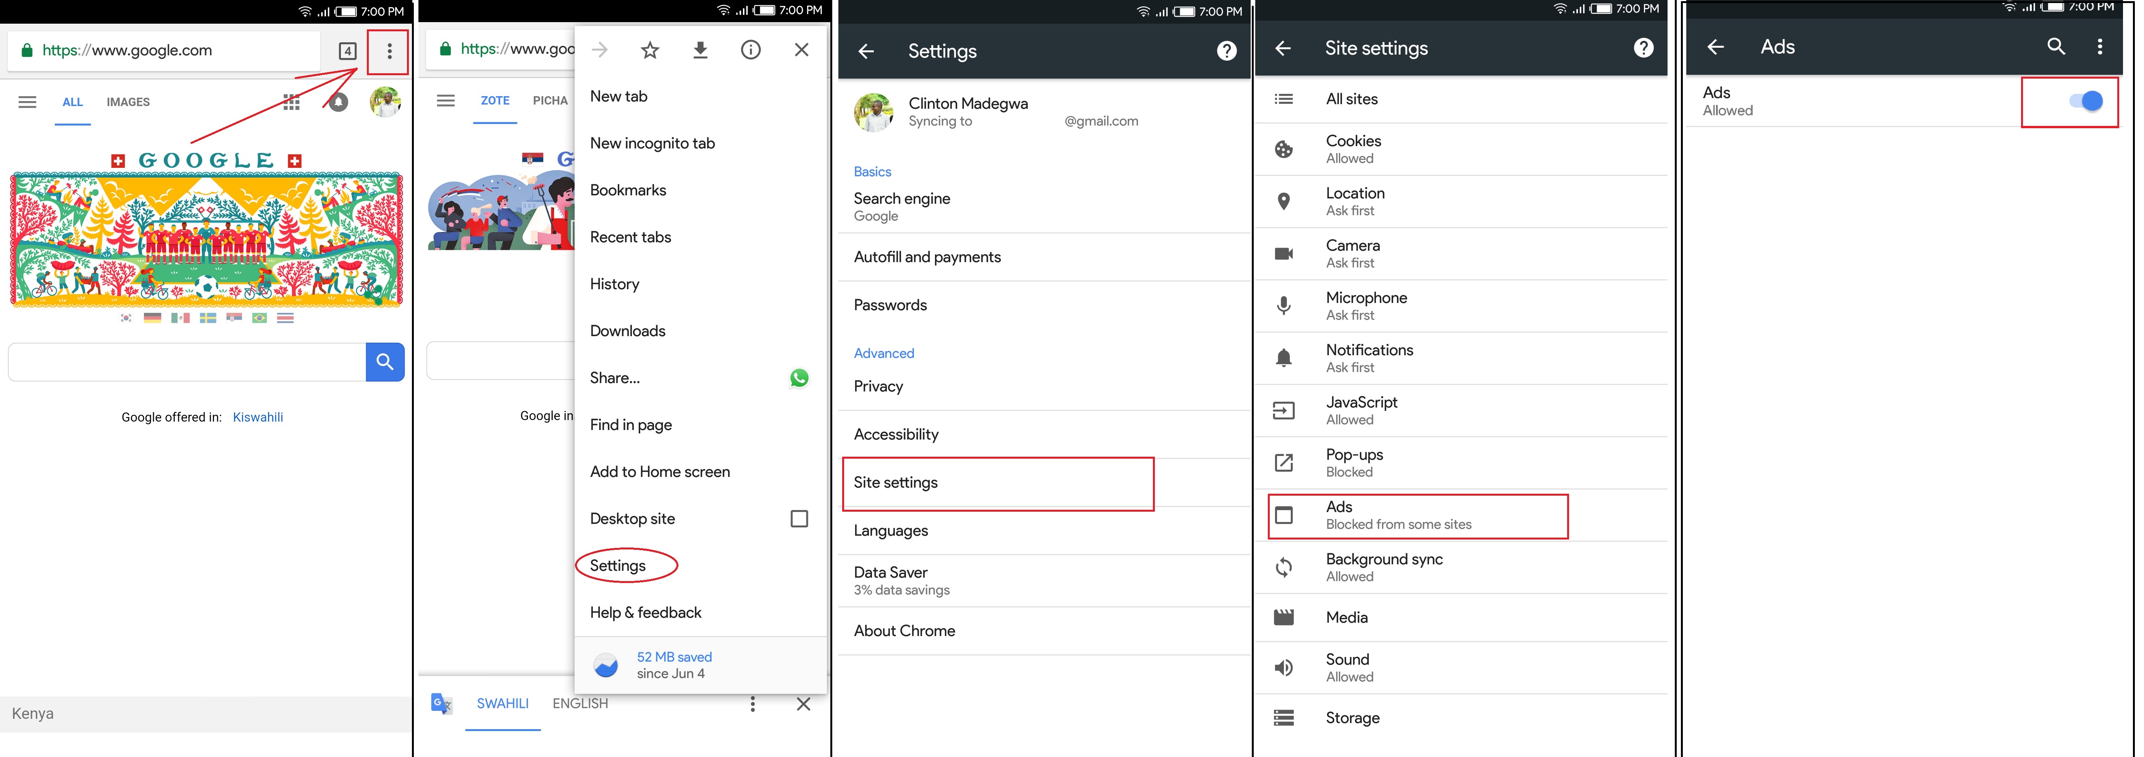
Task: Open Google account avatar on homepage
Action: click(385, 102)
